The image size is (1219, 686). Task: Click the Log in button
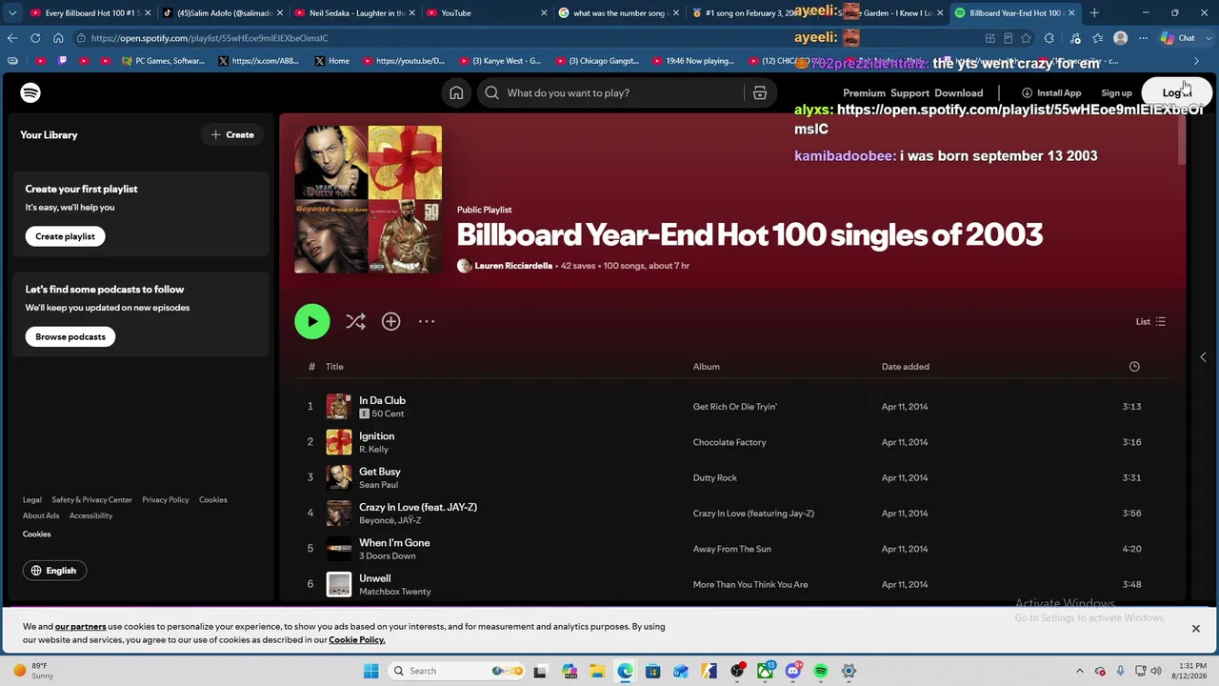[x=1176, y=92]
